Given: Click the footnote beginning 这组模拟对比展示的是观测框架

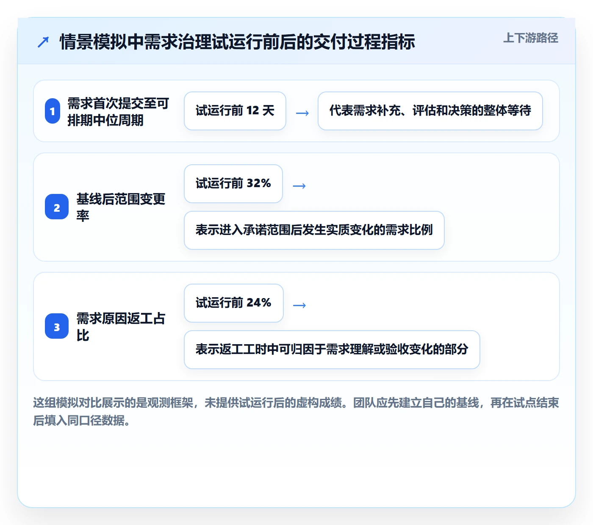Looking at the screenshot, I should 296,412.
